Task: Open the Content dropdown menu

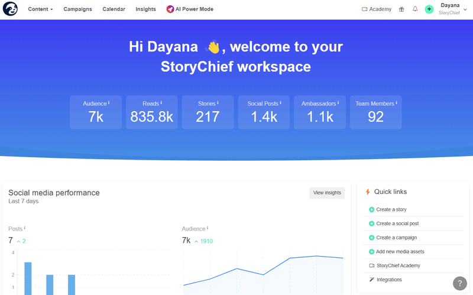Action: (40, 9)
